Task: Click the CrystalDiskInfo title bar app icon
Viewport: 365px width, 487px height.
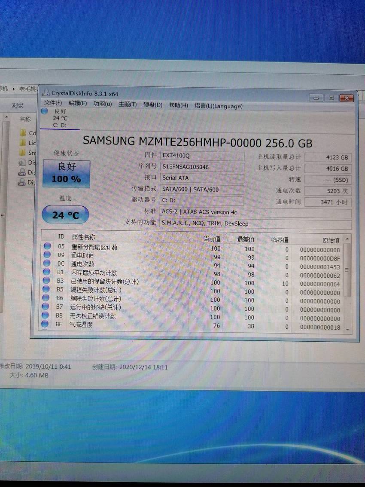Action: point(46,92)
